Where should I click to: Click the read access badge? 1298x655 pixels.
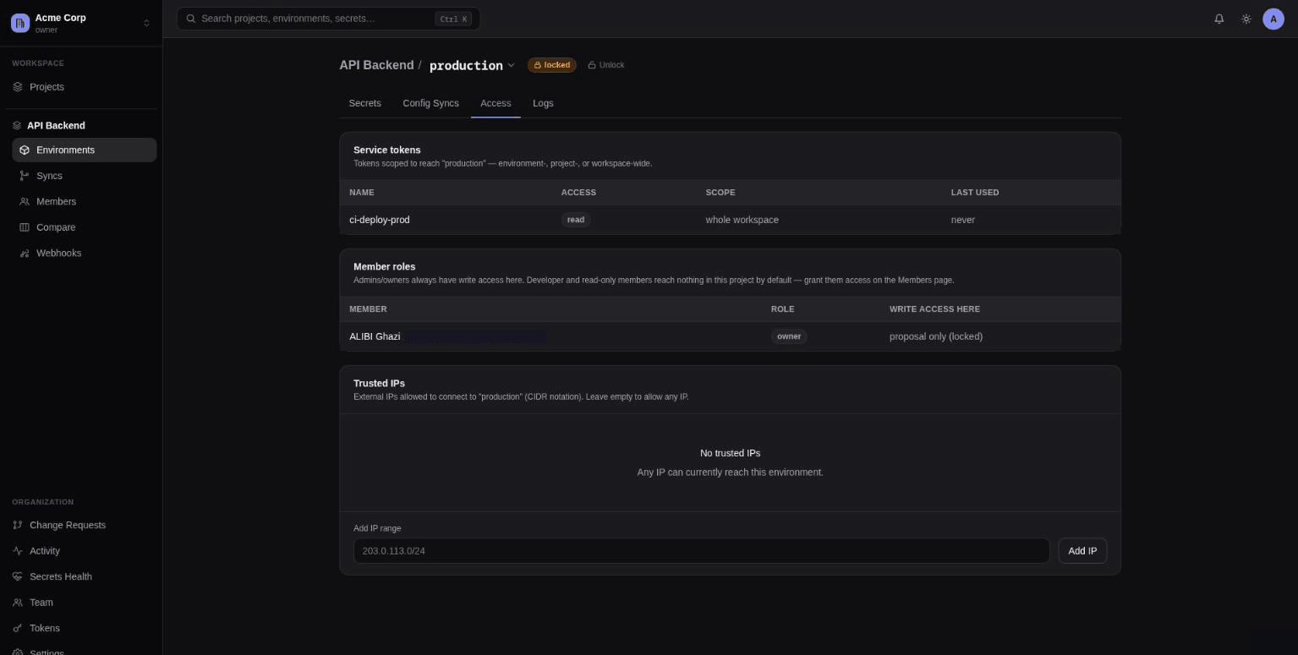pos(576,220)
